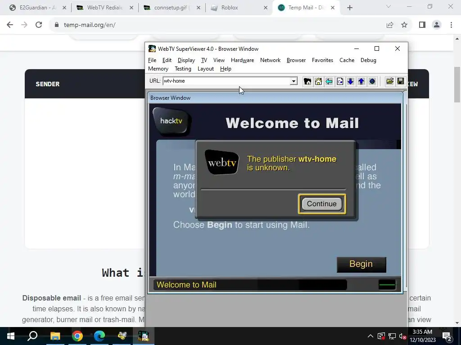Open the Network menu

pyautogui.click(x=270, y=60)
